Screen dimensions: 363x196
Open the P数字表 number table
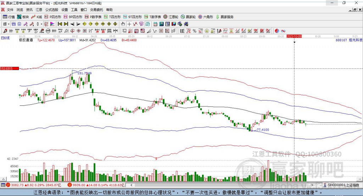tap(93, 17)
